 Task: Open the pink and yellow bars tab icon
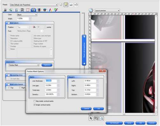(50, 10)
